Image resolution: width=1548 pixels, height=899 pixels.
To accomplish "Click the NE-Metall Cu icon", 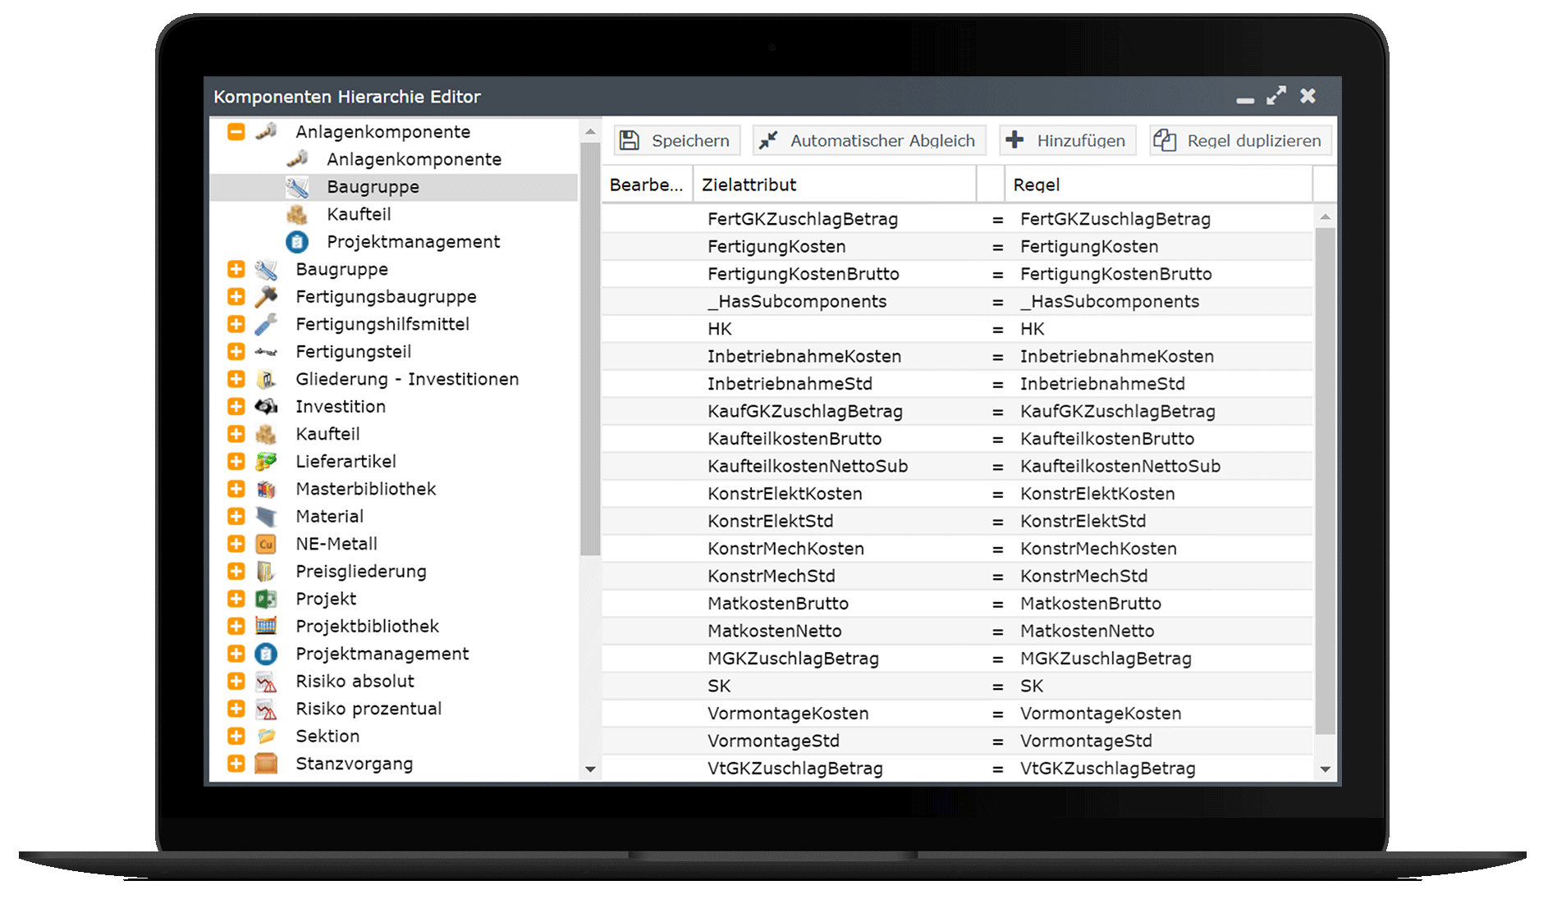I will 266,544.
